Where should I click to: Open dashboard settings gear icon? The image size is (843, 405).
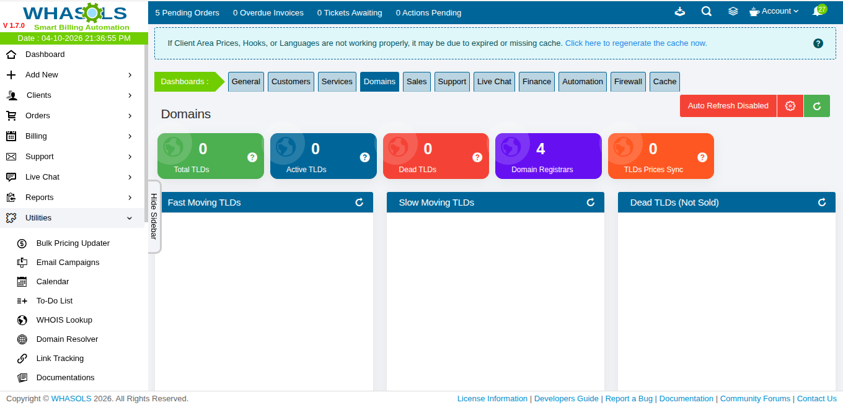click(x=790, y=106)
